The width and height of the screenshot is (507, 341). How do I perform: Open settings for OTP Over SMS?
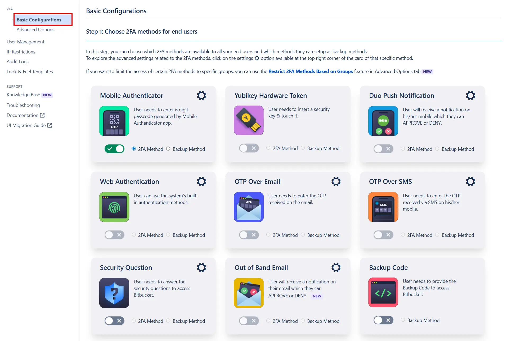(x=470, y=181)
